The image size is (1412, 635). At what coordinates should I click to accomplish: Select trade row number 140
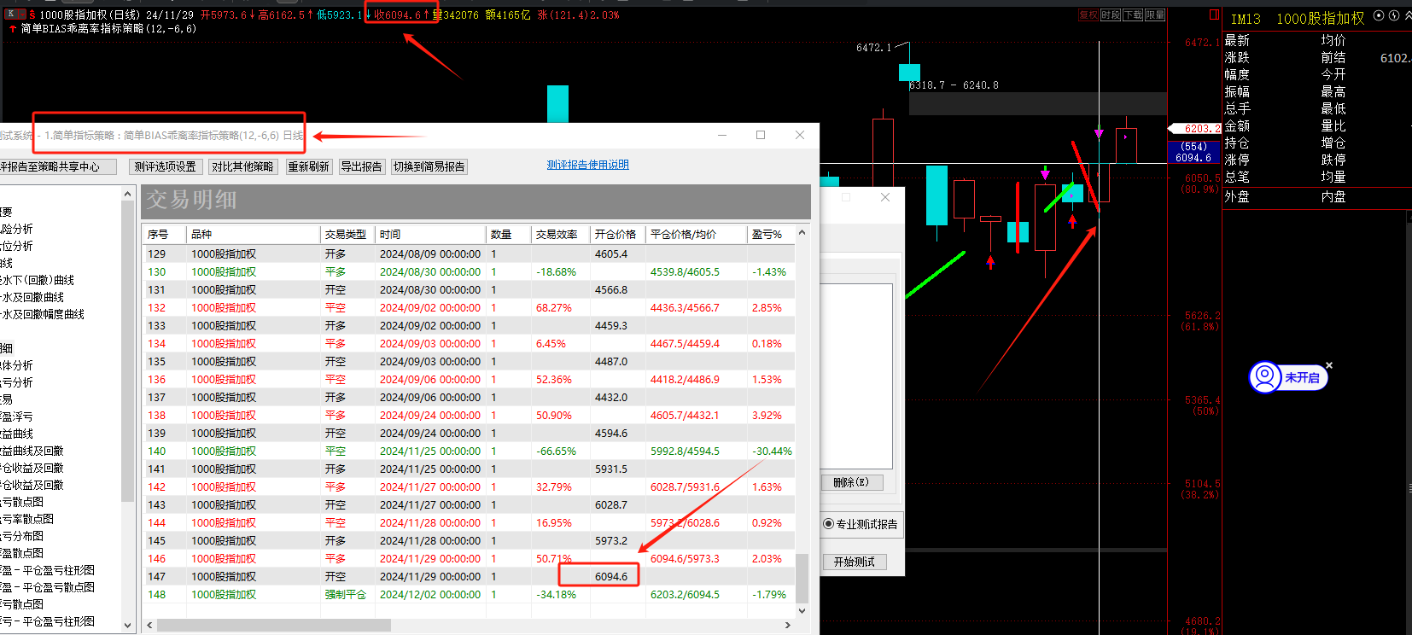pos(470,451)
